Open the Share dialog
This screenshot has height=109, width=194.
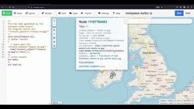[x=18, y=13]
